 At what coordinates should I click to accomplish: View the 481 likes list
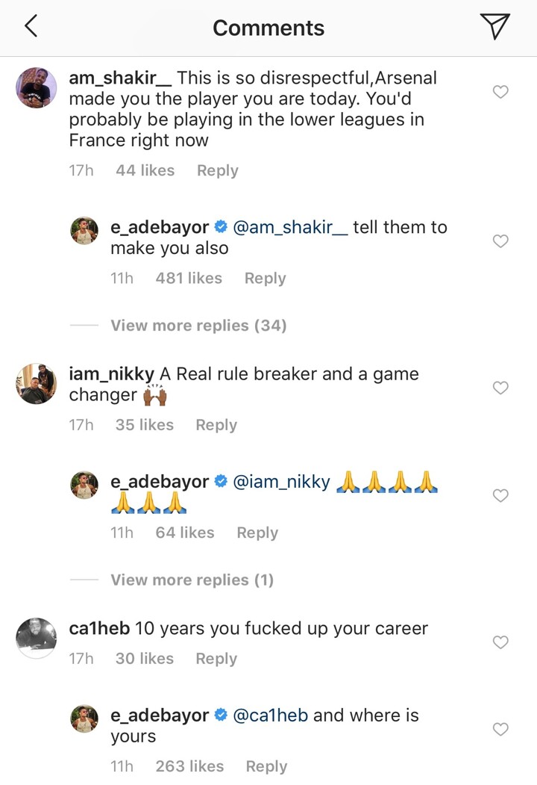189,278
